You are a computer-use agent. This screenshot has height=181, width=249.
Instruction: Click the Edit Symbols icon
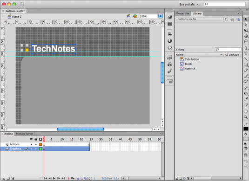[135, 16]
